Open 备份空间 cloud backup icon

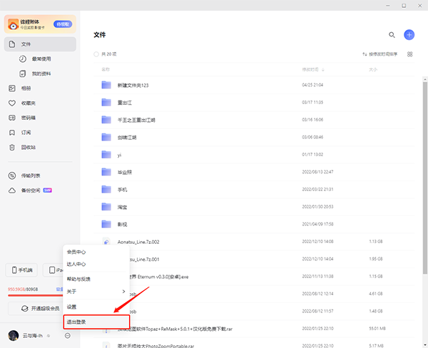(12, 190)
